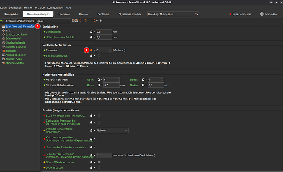Viewport: 283px width, 172px height.
Task: Click the compare presets icon in toolbar
Action: [101, 21]
